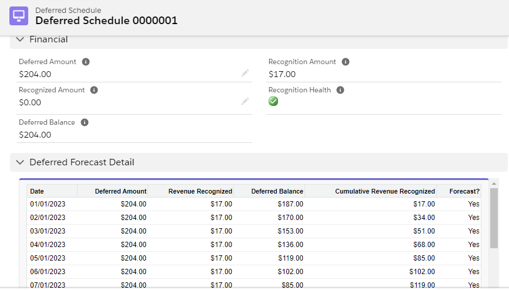Click info icon next to Recognized Amount

pos(94,90)
